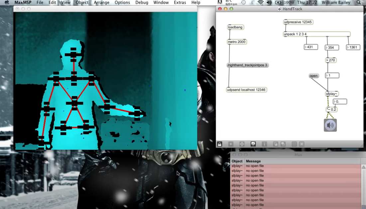This screenshot has height=209, width=366.
Task: Click the open message box
Action: pos(313,76)
